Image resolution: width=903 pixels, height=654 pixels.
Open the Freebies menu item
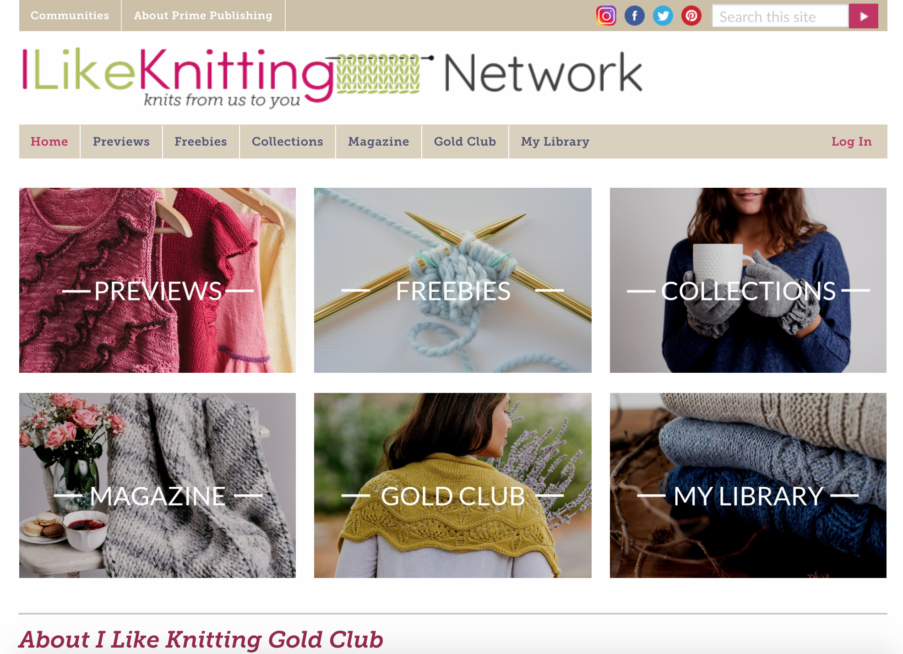click(x=201, y=142)
